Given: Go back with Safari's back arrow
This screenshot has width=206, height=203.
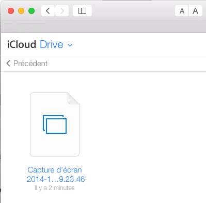Looking at the screenshot, I should coord(48,11).
